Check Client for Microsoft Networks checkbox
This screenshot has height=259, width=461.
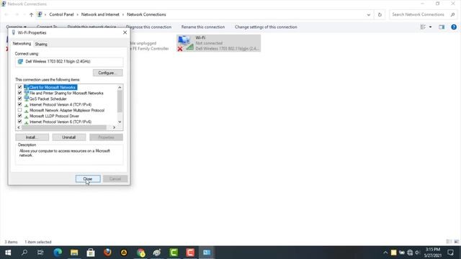click(19, 87)
